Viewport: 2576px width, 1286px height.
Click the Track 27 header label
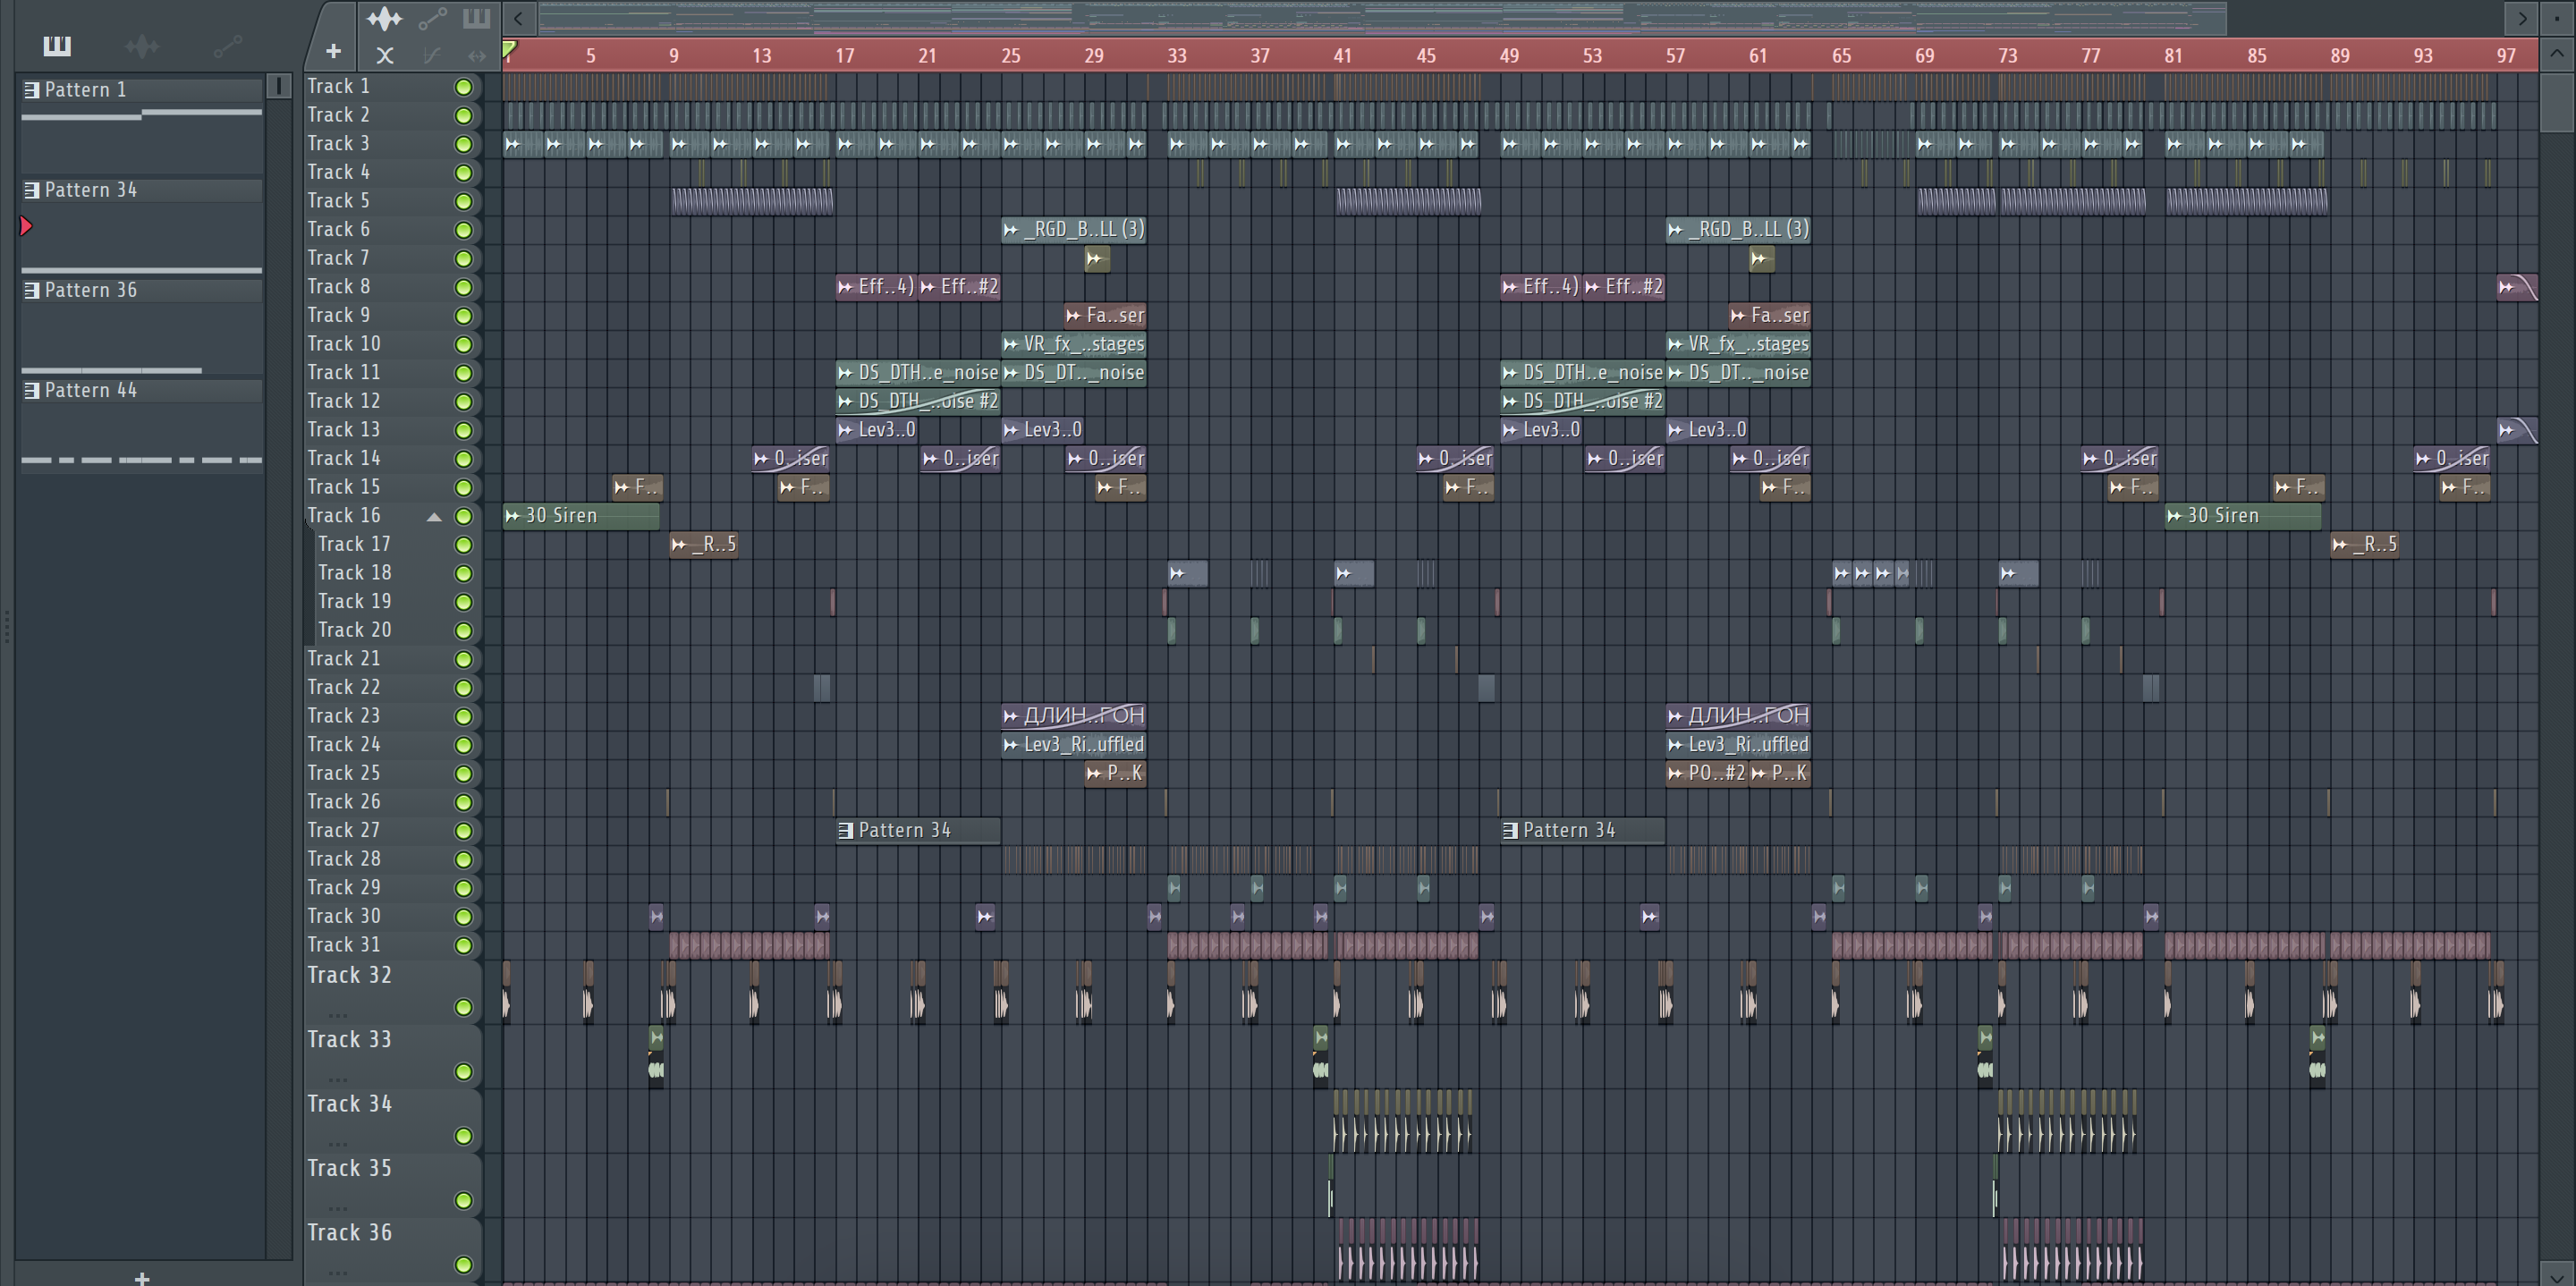coord(343,830)
